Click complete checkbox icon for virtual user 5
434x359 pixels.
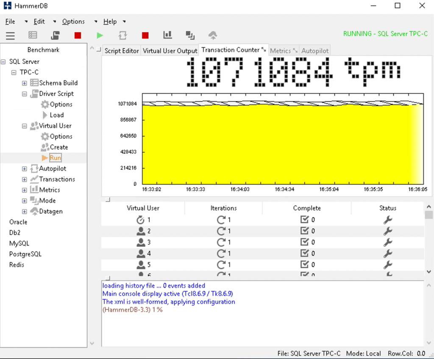point(304,265)
